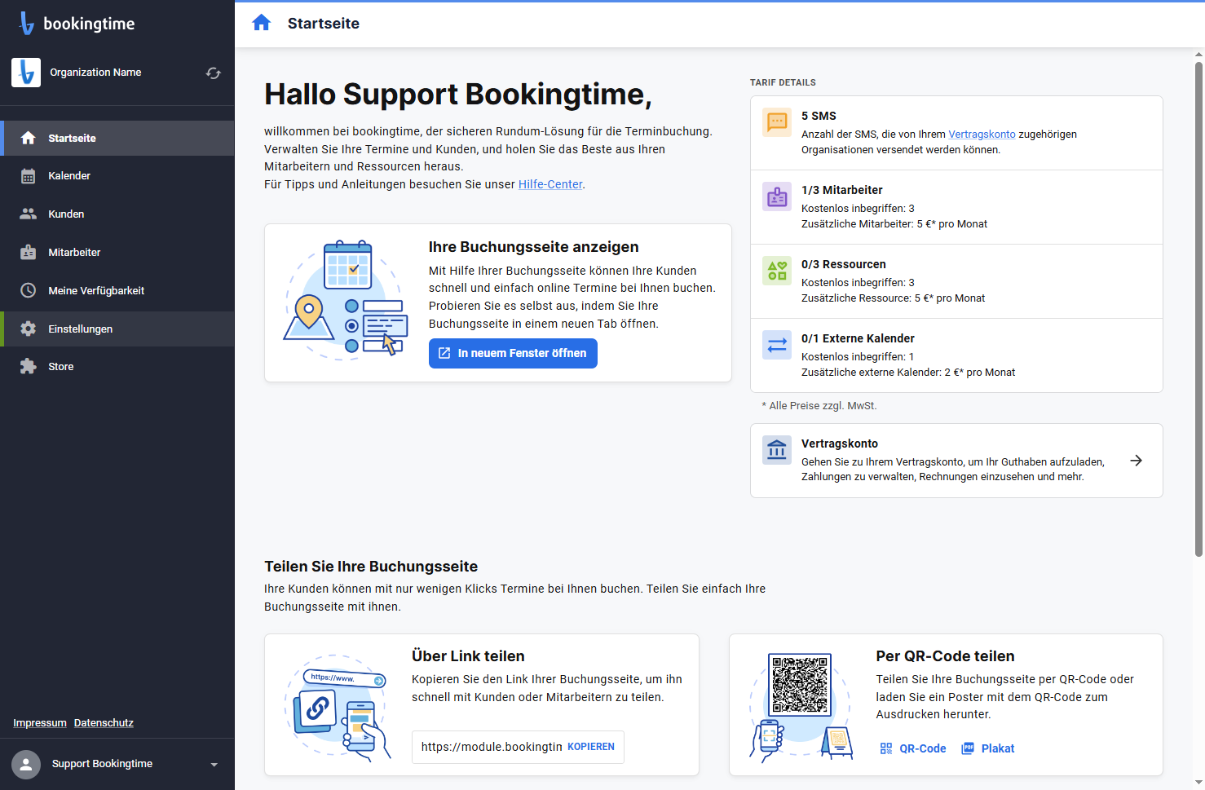Viewport: 1205px width, 790px height.
Task: Click the Vertragskonto card title
Action: [x=840, y=444]
